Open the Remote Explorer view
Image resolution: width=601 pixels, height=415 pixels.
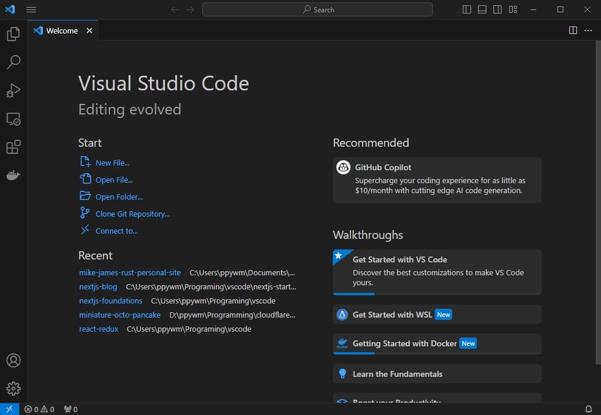click(14, 119)
